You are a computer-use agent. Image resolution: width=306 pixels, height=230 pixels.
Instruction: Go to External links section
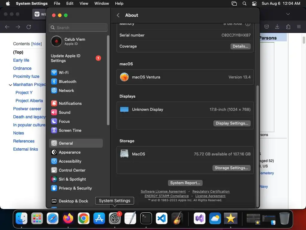pos(26,149)
